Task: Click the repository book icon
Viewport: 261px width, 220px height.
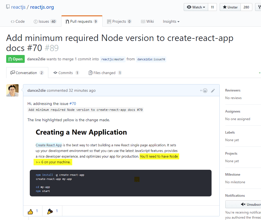Action: pos(8,7)
